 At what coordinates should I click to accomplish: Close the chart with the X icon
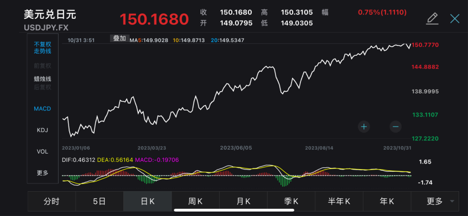pyautogui.click(x=455, y=19)
